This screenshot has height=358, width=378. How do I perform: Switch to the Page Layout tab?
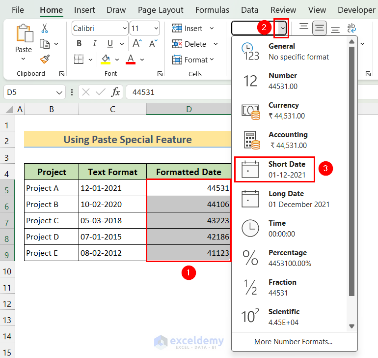(161, 10)
